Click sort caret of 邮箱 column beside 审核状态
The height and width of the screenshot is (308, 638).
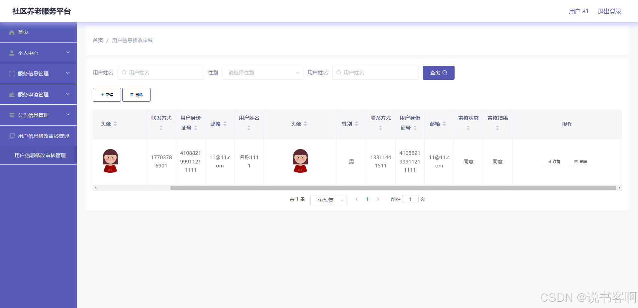444,124
